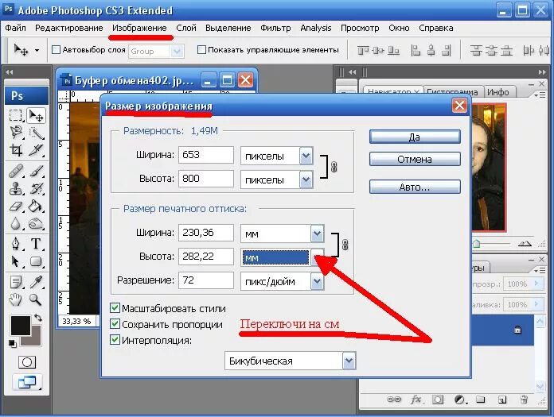The width and height of the screenshot is (554, 417).
Task: Select the Rectangular Marquee tool
Action: click(x=15, y=115)
